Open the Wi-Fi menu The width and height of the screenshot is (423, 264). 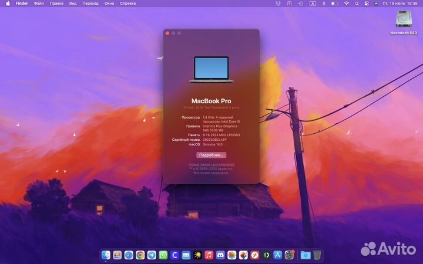point(347,4)
